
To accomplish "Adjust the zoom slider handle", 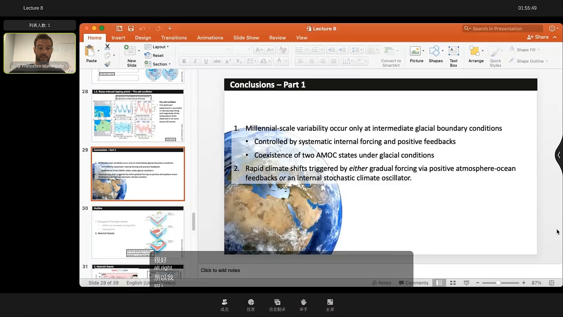I will click(x=498, y=283).
